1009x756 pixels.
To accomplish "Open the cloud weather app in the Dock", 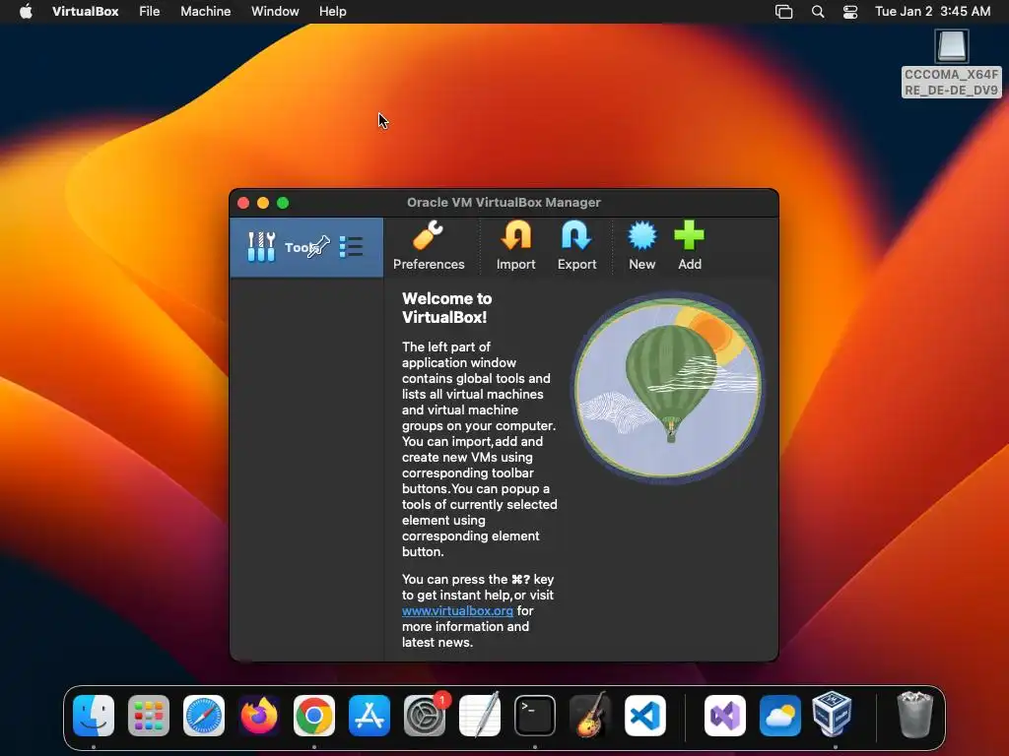I will coord(780,716).
